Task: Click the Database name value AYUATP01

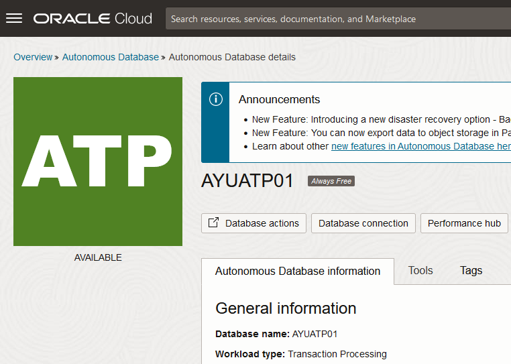Action: [x=315, y=334]
